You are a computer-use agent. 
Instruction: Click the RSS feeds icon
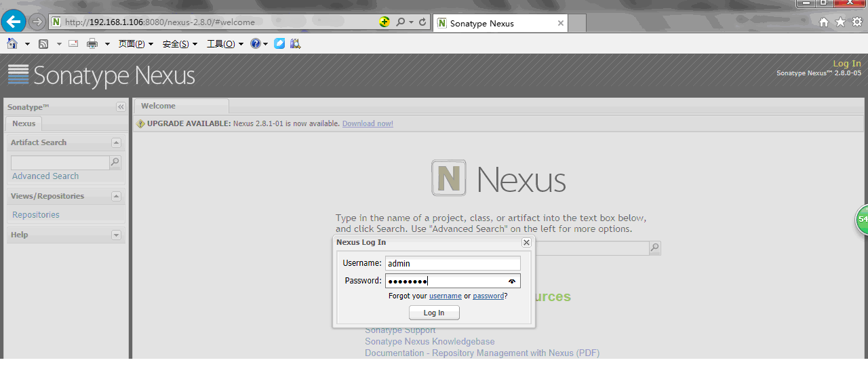coord(43,43)
